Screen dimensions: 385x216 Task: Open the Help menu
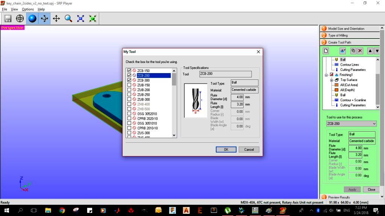41,9
